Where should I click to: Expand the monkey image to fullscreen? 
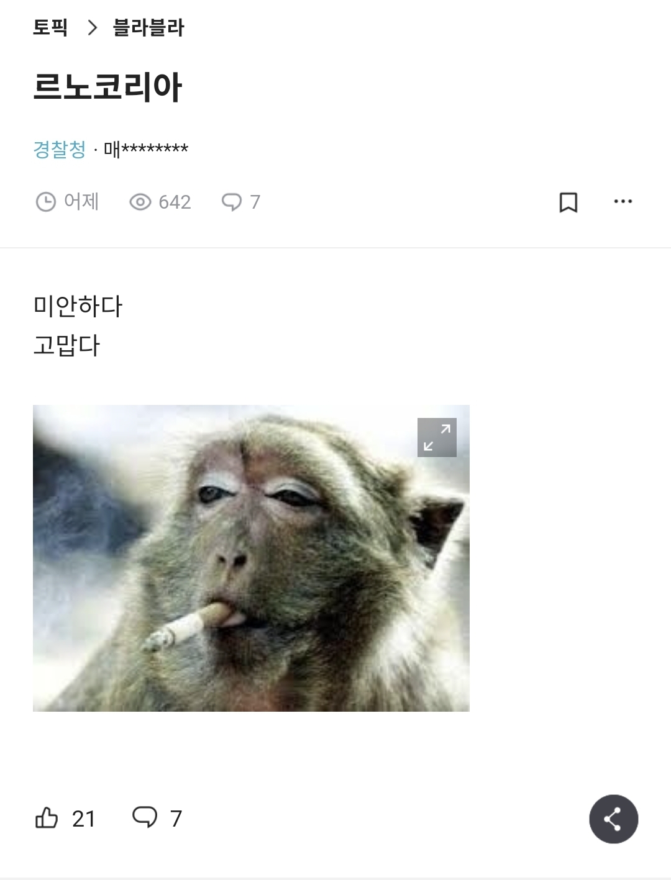point(437,437)
